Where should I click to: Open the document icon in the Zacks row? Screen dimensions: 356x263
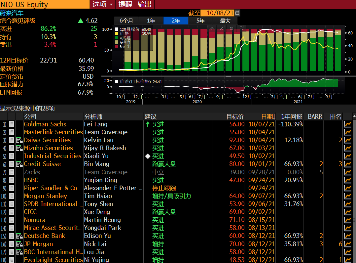(12, 172)
